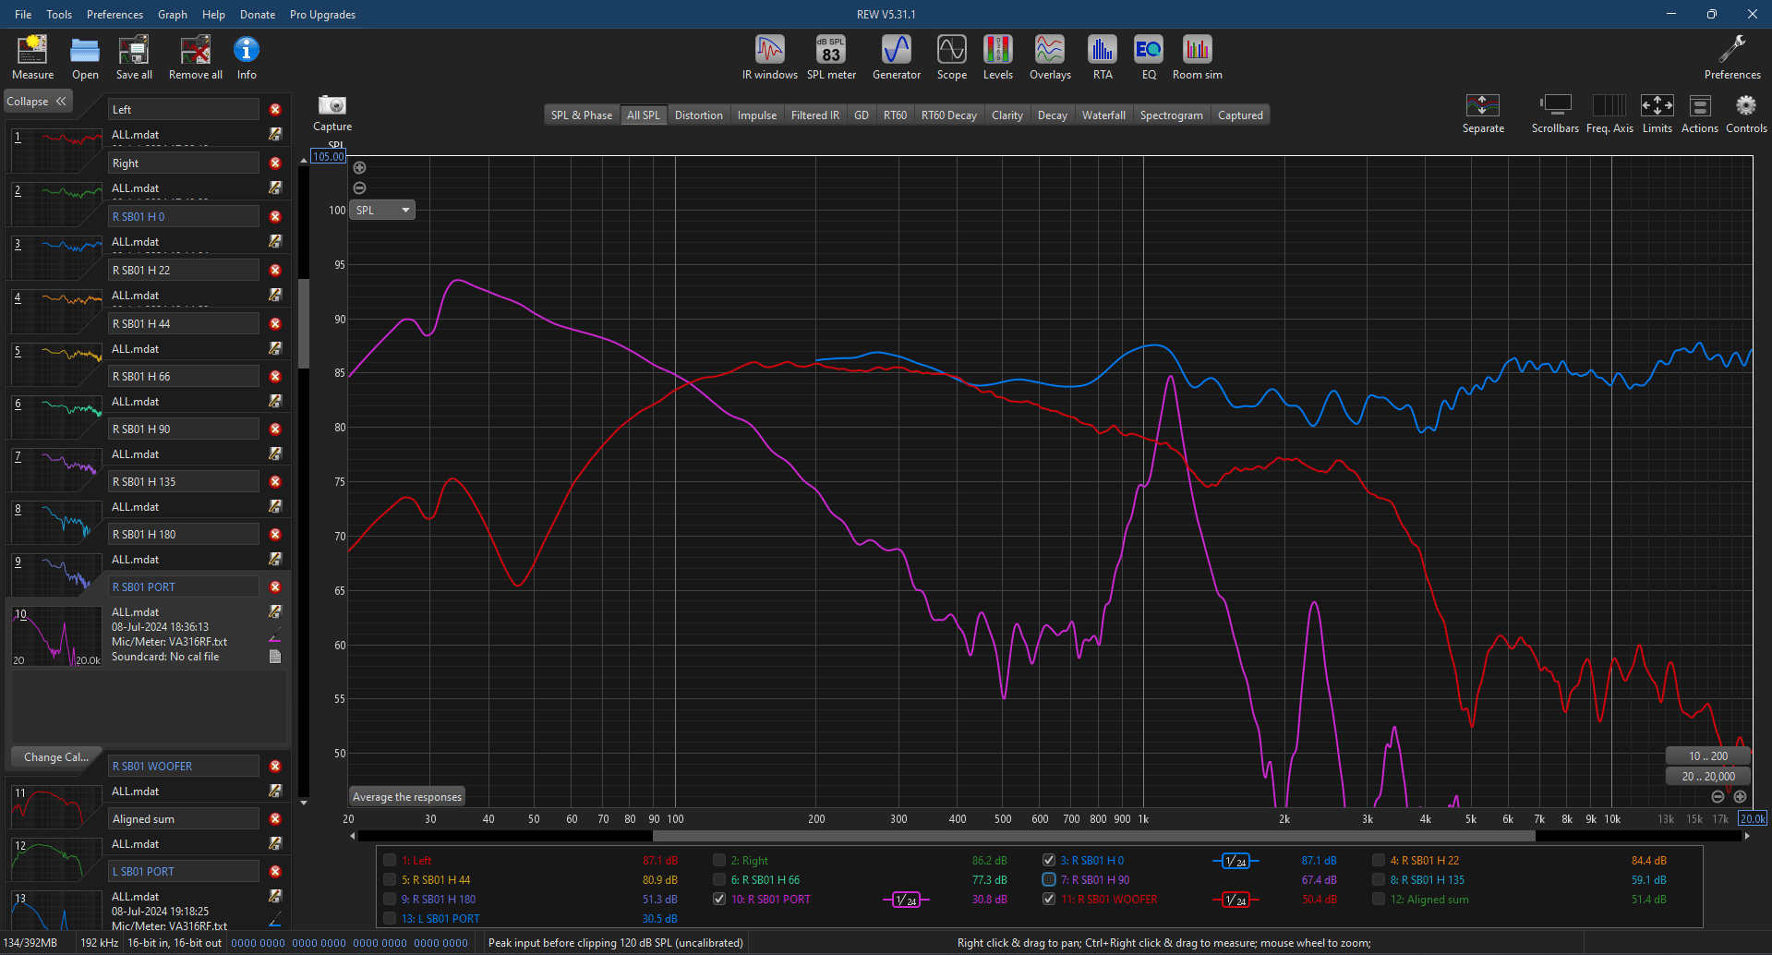Remove the R SB01 PORT measurement

tap(275, 586)
